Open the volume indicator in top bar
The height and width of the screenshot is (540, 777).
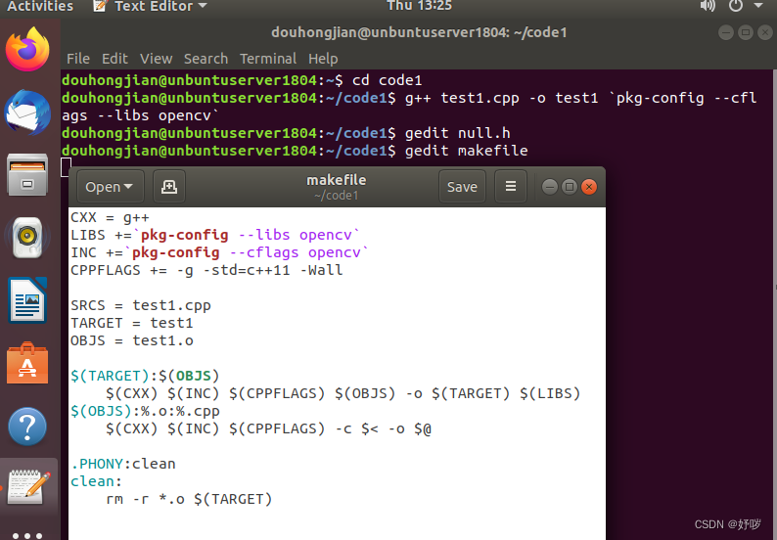(708, 6)
